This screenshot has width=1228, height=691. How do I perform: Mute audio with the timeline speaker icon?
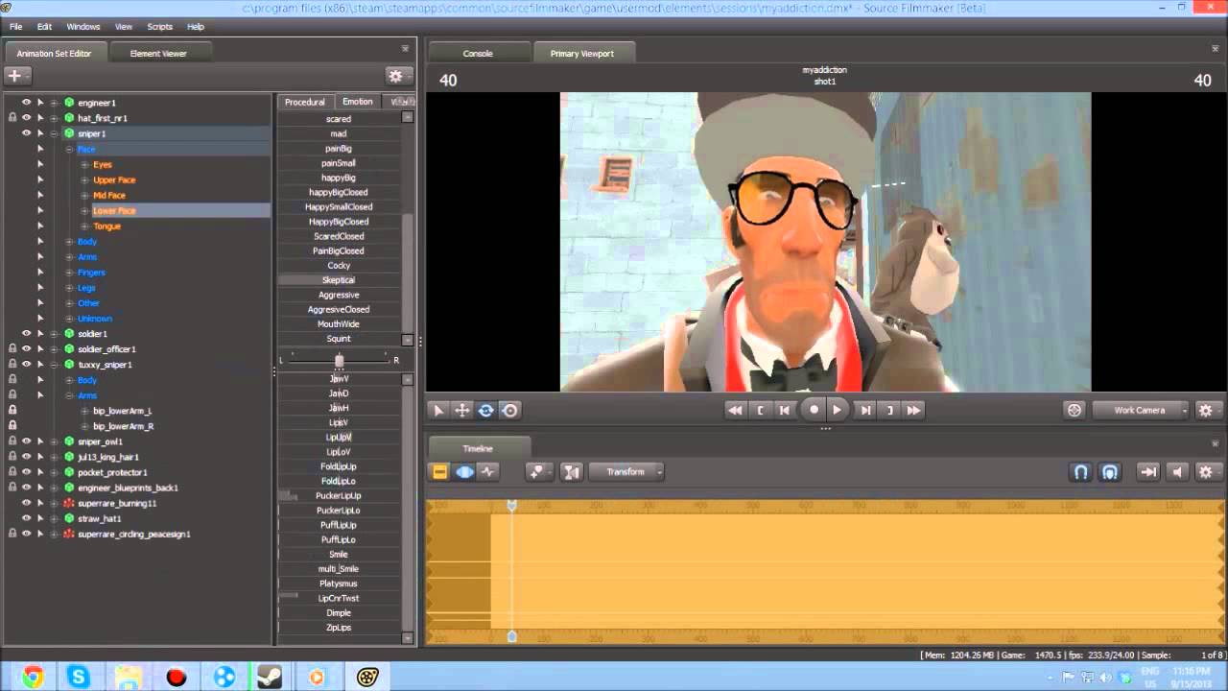point(1177,471)
